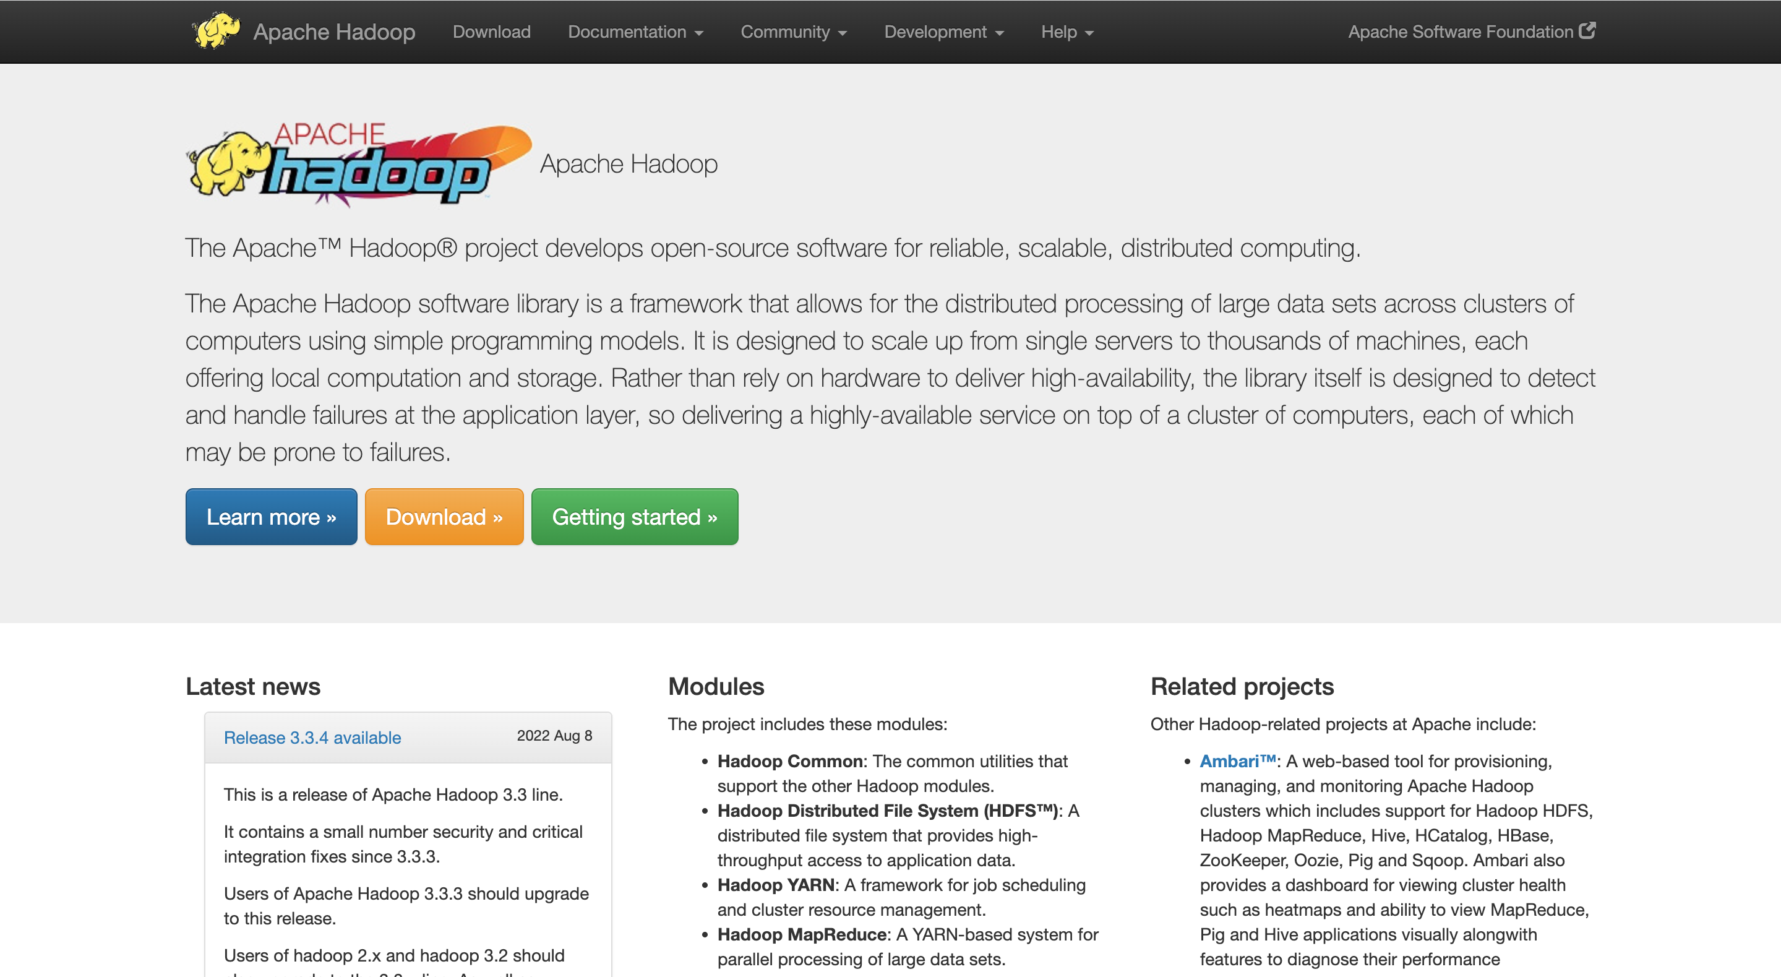
Task: Expand the Documentation dropdown menu
Action: tap(635, 32)
